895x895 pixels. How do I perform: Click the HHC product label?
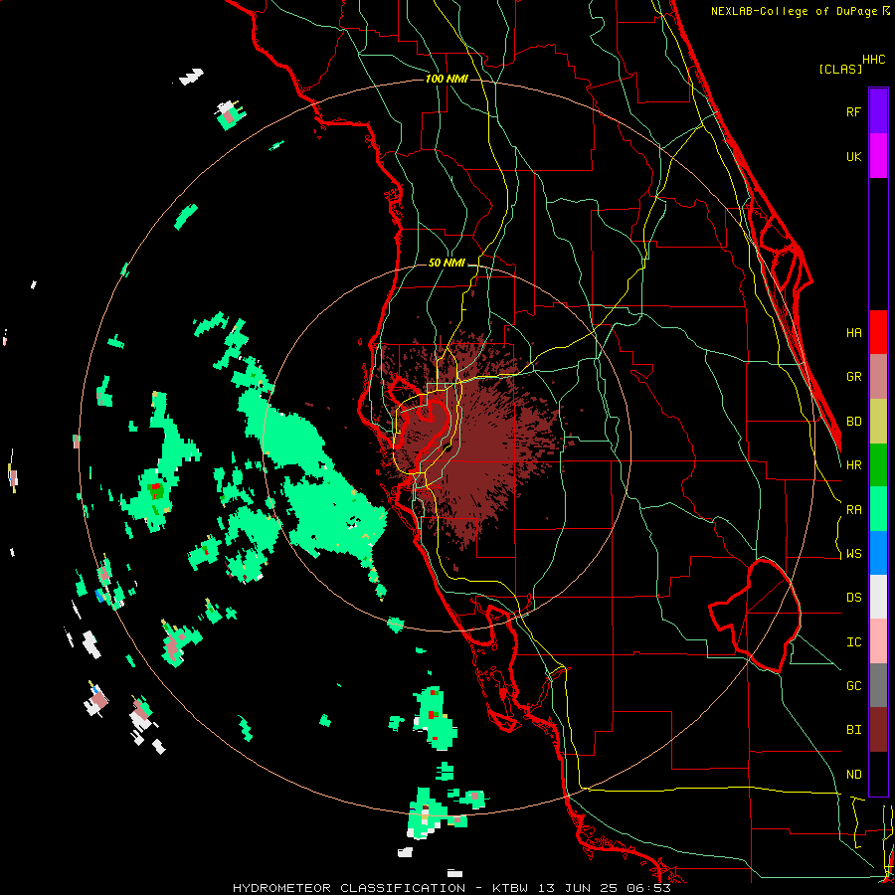point(874,60)
